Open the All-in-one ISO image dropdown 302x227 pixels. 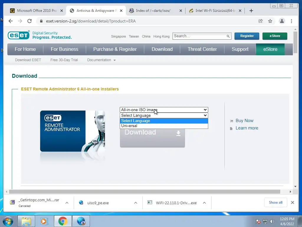point(164,110)
